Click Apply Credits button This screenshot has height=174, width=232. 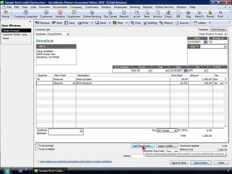pyautogui.click(x=167, y=146)
